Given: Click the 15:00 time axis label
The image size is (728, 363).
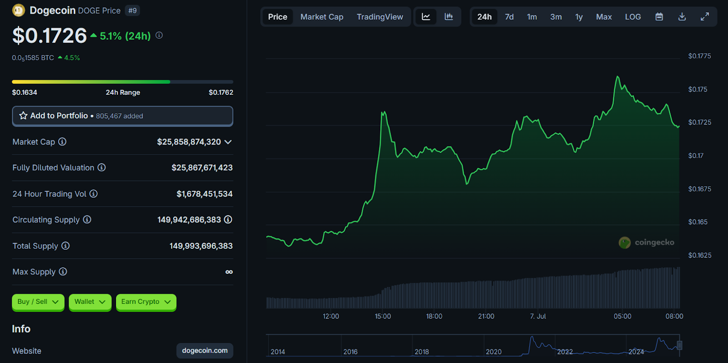Looking at the screenshot, I should (x=383, y=316).
